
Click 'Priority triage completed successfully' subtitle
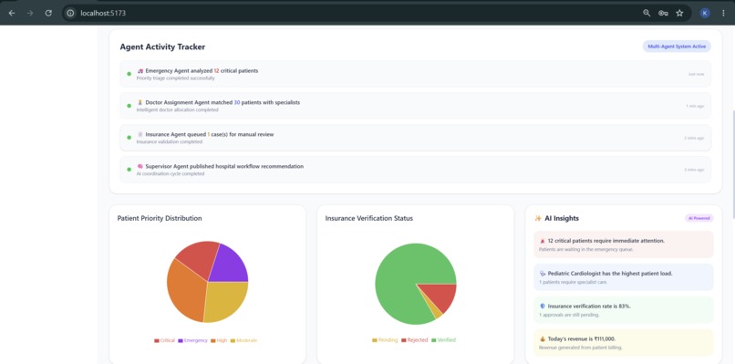point(176,78)
